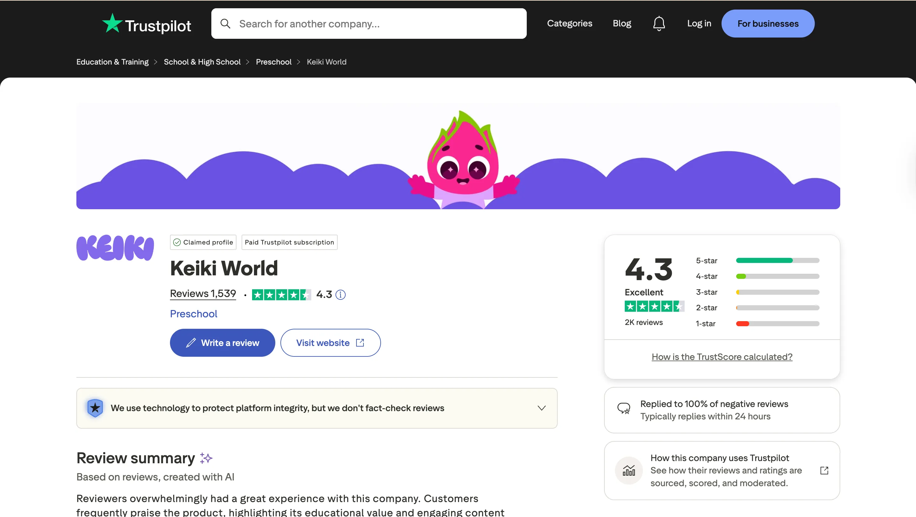The width and height of the screenshot is (916, 517).
Task: Filter by the 1-star rating bar
Action: 757,323
